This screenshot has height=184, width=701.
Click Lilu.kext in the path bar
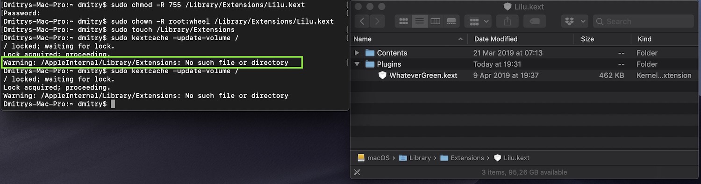click(516, 158)
